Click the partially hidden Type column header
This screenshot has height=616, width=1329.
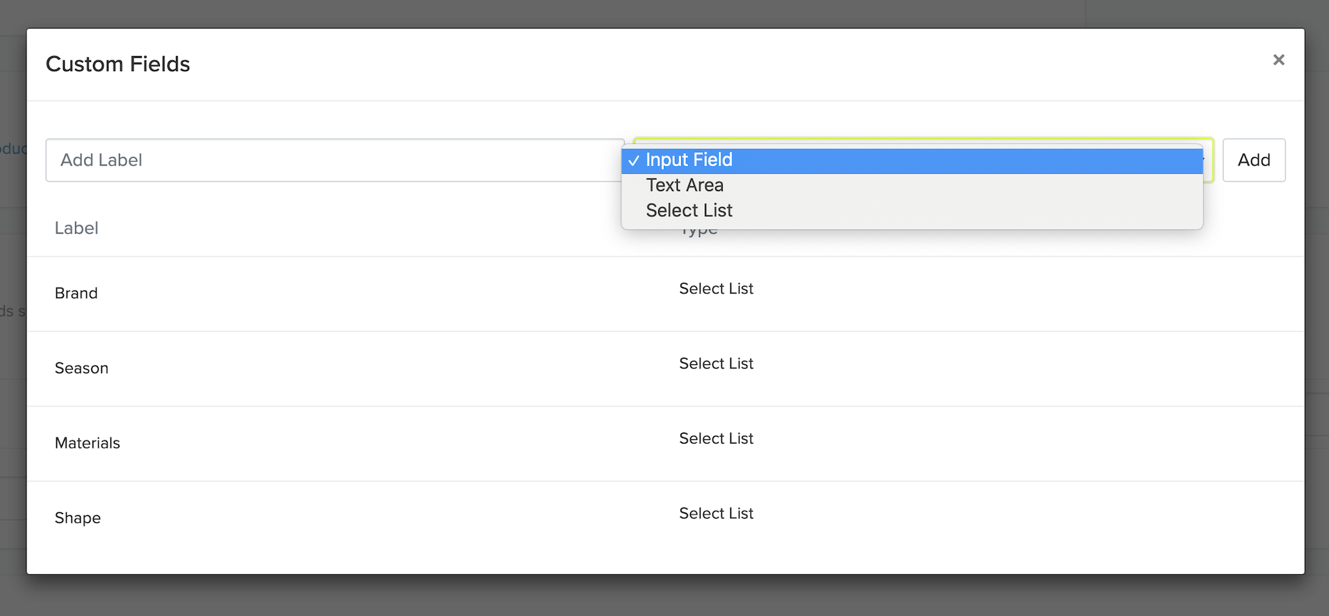tap(699, 234)
